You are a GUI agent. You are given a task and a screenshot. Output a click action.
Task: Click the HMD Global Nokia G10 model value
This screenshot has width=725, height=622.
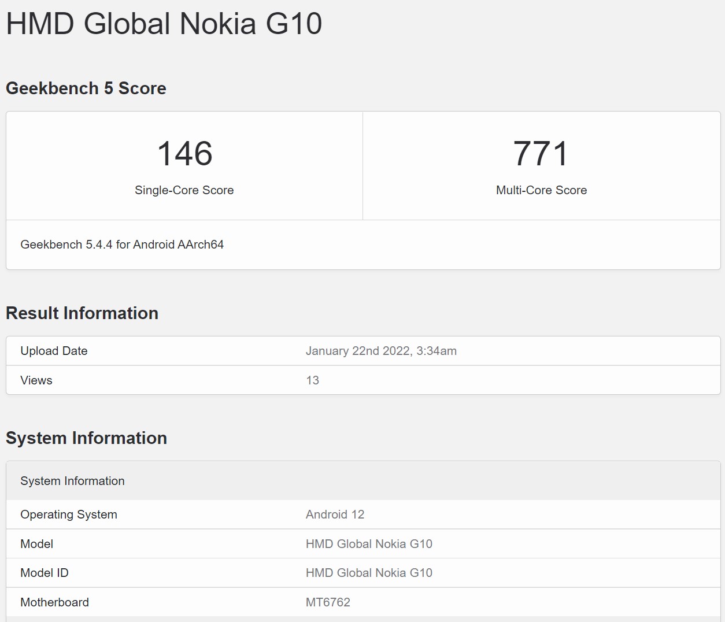[369, 544]
